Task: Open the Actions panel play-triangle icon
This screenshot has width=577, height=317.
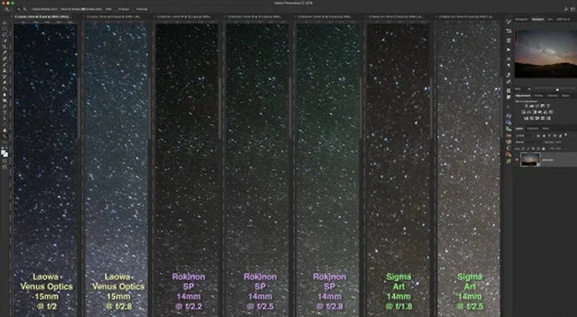Action: 509,49
